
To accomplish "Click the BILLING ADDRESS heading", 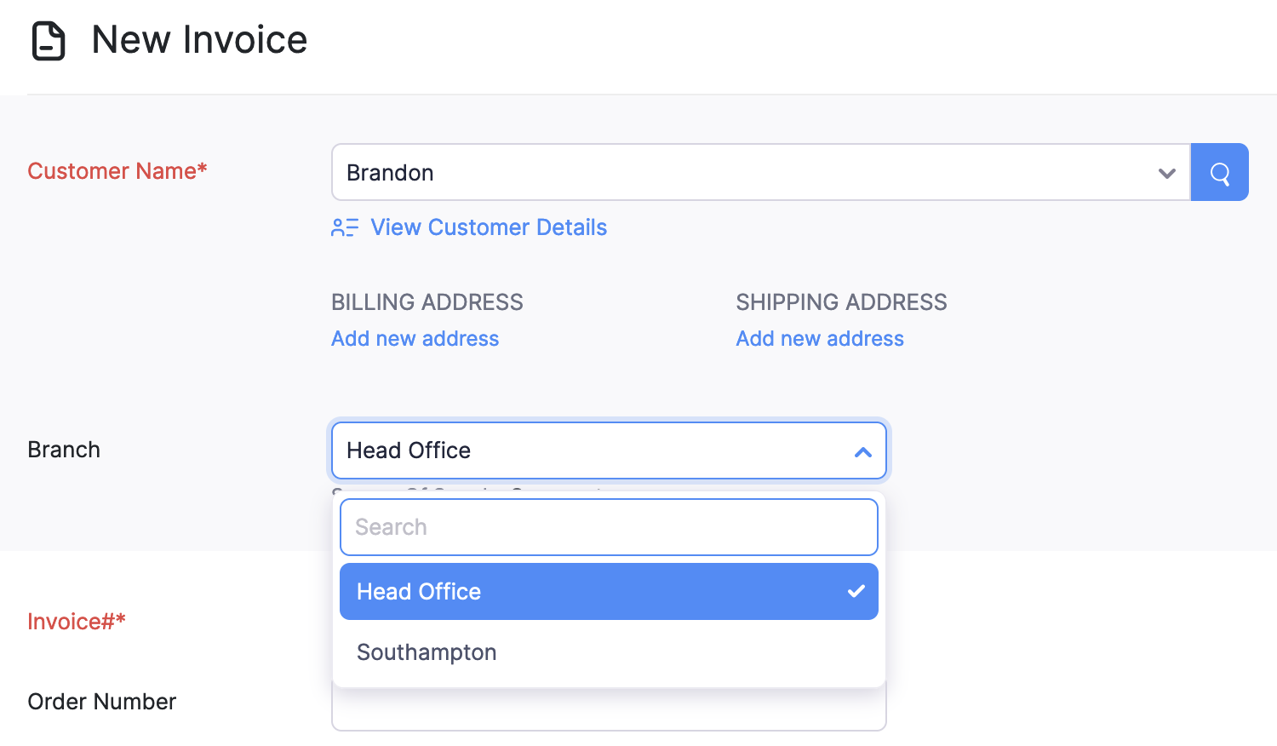I will click(x=427, y=302).
